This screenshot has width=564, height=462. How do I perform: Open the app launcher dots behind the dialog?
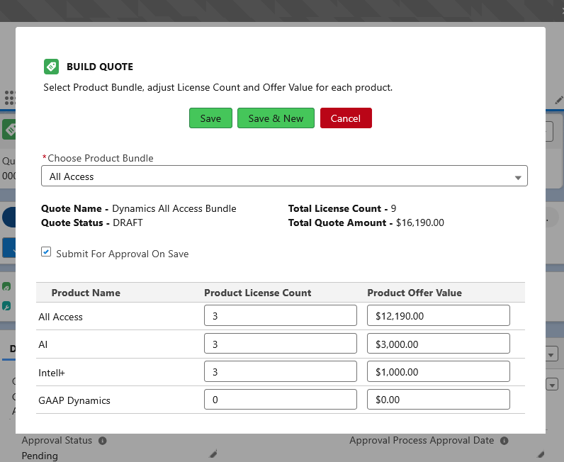(x=10, y=98)
